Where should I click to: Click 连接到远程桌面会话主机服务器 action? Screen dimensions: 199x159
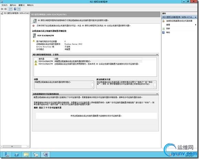(179, 21)
